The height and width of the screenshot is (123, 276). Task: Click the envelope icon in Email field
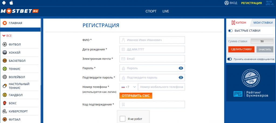pyautogui.click(x=123, y=59)
